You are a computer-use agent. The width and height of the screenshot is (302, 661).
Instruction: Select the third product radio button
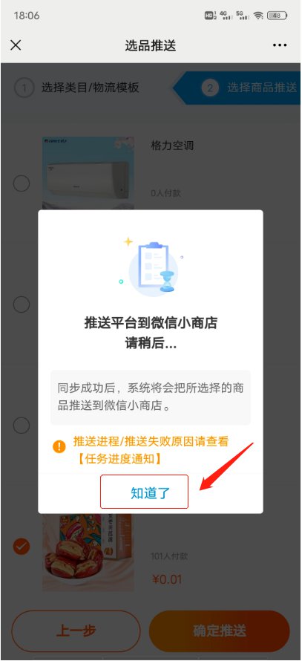22,426
